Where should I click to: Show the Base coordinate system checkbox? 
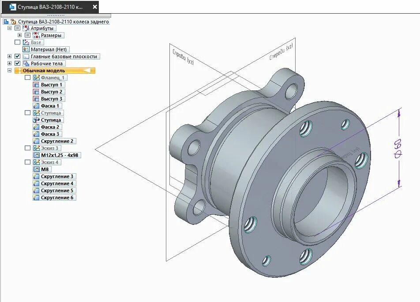pos(17,42)
